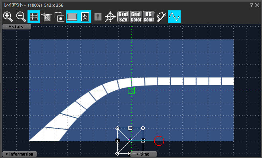Image resolution: width=262 pixels, height=158 pixels.
Task: Expand the time panel tab
Action: 144,154
